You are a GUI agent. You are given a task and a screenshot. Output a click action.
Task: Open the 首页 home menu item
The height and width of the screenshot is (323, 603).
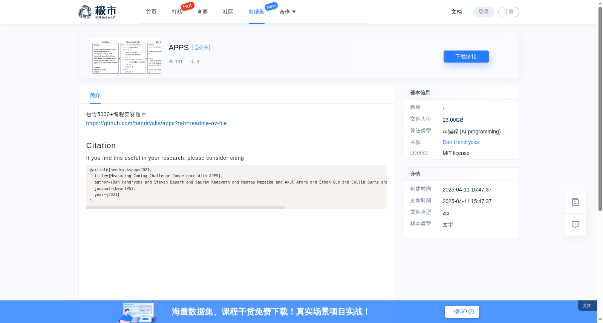point(151,12)
